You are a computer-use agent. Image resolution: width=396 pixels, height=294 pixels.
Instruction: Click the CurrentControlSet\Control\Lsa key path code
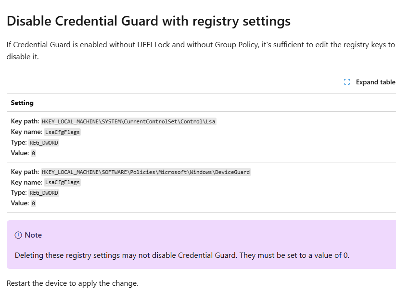128,121
